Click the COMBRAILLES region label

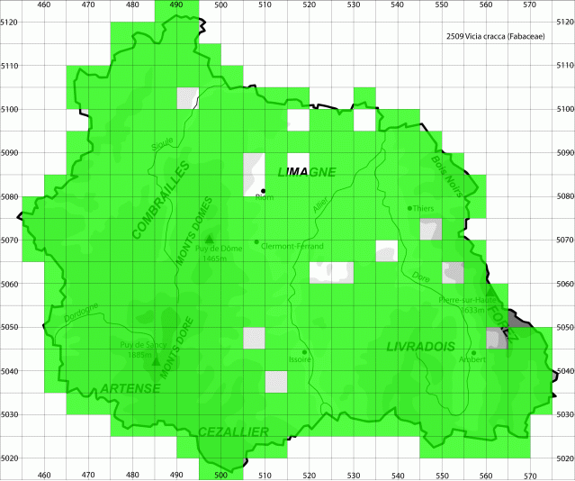(161, 201)
